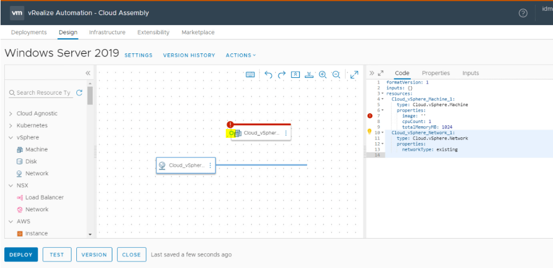Open keyboard shortcuts from canvas toolbar
The width and height of the screenshot is (553, 268).
coord(250,75)
